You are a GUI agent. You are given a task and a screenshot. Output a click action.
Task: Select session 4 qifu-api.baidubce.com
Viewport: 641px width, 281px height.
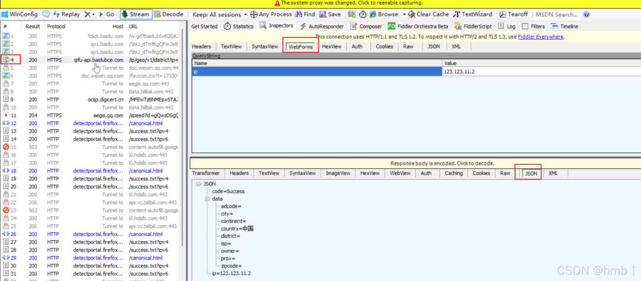point(90,60)
